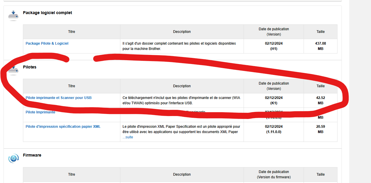Click the Package logiciel complet download icon

point(13,15)
